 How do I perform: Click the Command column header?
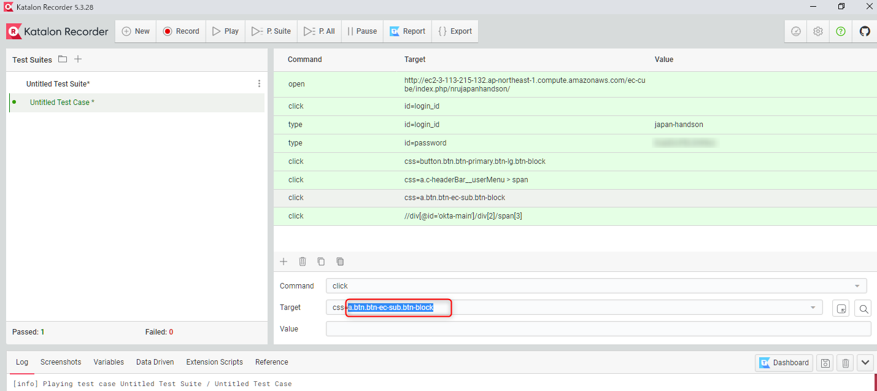tap(304, 60)
